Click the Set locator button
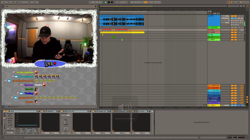 point(210,11)
